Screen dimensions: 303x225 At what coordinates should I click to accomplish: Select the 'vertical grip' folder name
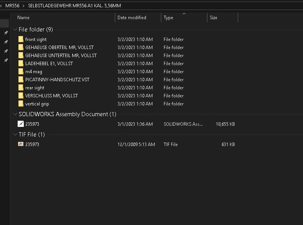[37, 104]
